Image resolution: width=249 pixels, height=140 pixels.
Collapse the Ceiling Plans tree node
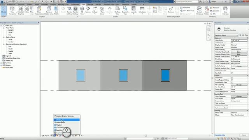pyautogui.click(x=4, y=37)
